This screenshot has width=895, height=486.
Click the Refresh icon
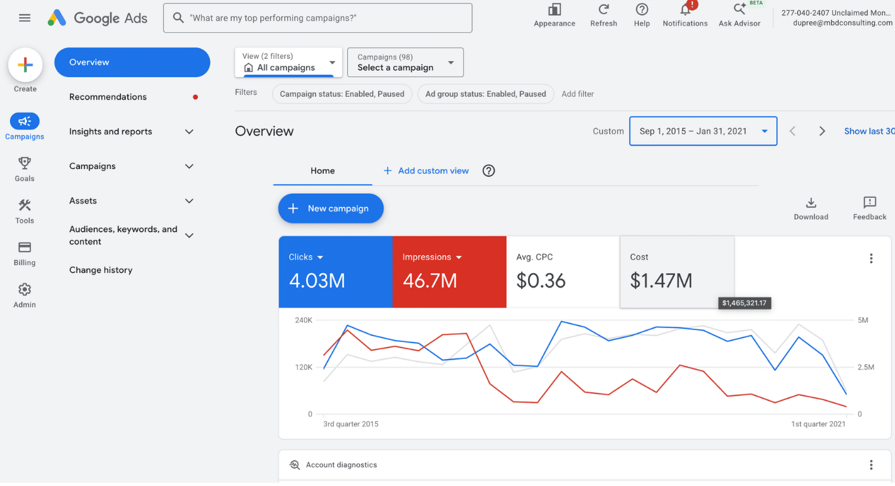coord(603,10)
